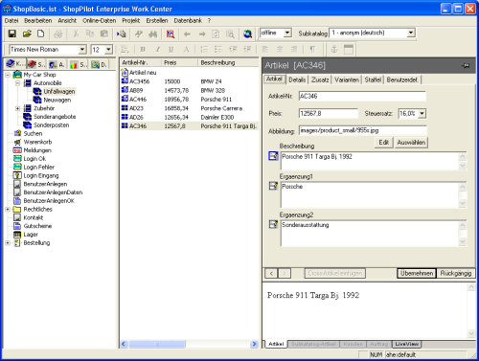Click the center alignment icon

pyautogui.click(x=280, y=49)
